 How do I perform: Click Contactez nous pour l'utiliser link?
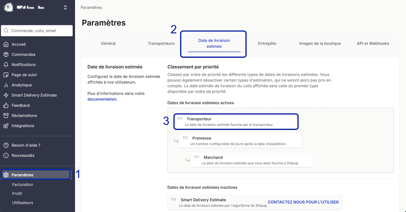coord(303,202)
